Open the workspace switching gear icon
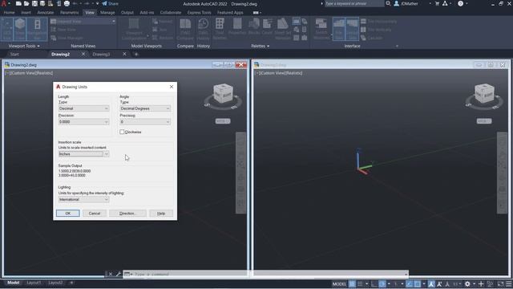This screenshot has height=289, width=513. pos(467,283)
